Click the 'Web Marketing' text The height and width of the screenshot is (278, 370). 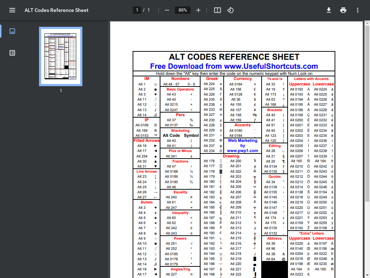point(242,140)
